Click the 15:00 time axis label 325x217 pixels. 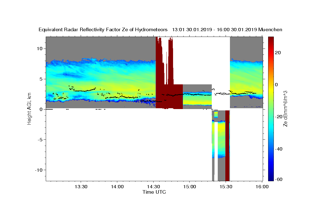click(x=189, y=187)
